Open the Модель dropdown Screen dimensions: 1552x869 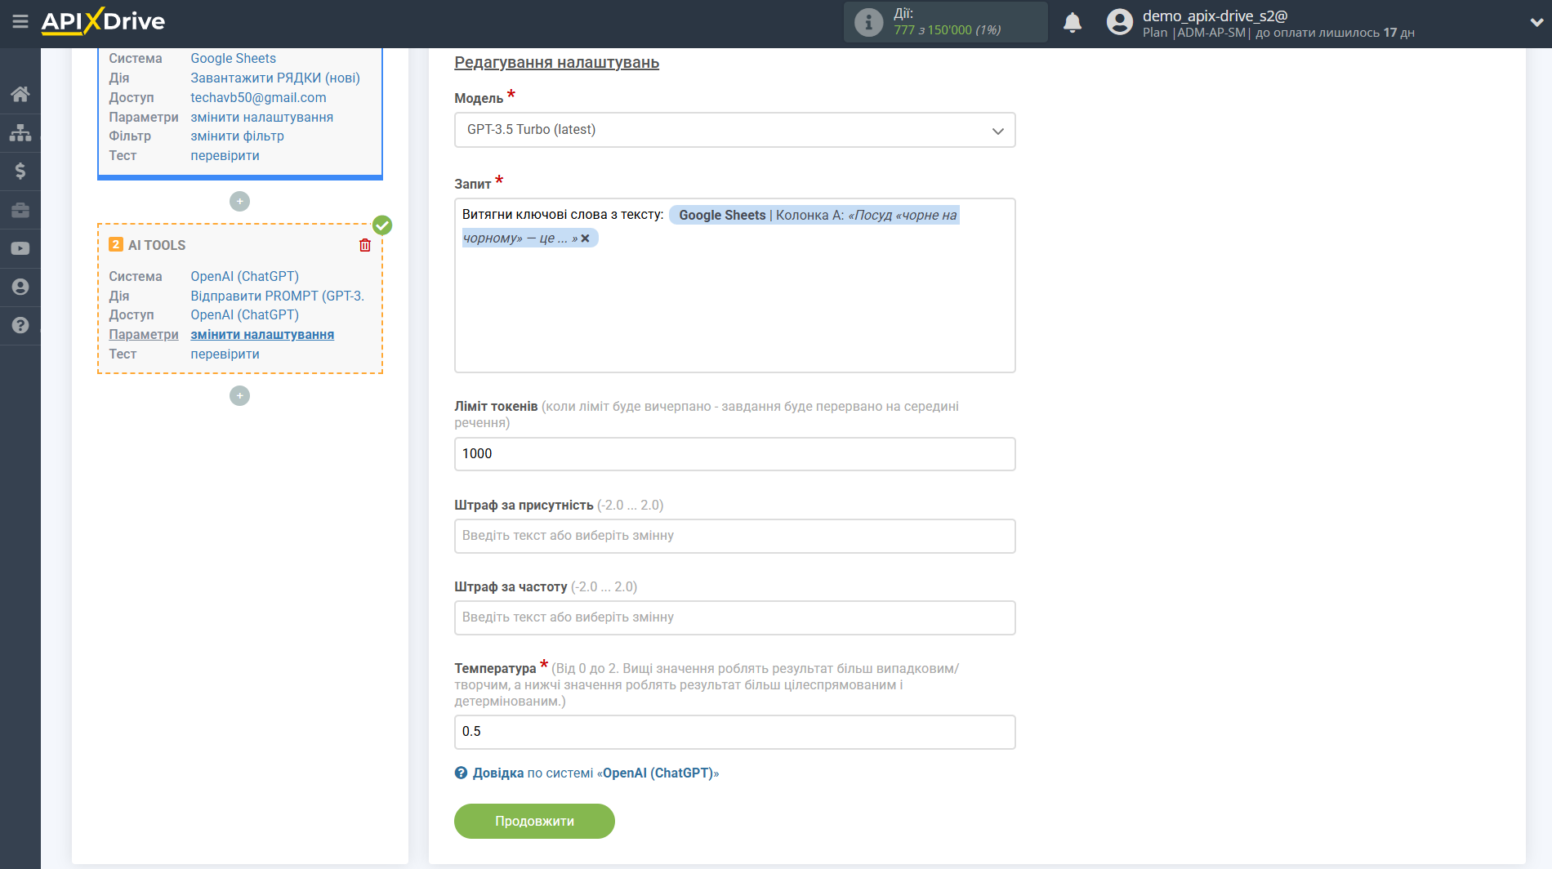[734, 130]
